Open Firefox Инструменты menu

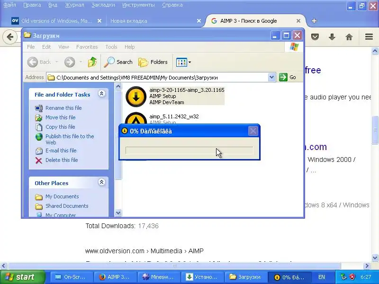[138, 5]
